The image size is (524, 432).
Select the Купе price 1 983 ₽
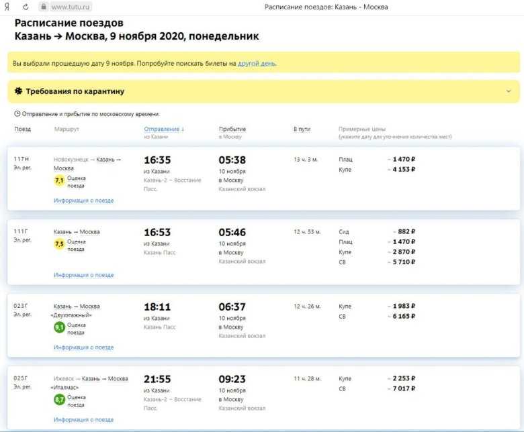click(402, 306)
